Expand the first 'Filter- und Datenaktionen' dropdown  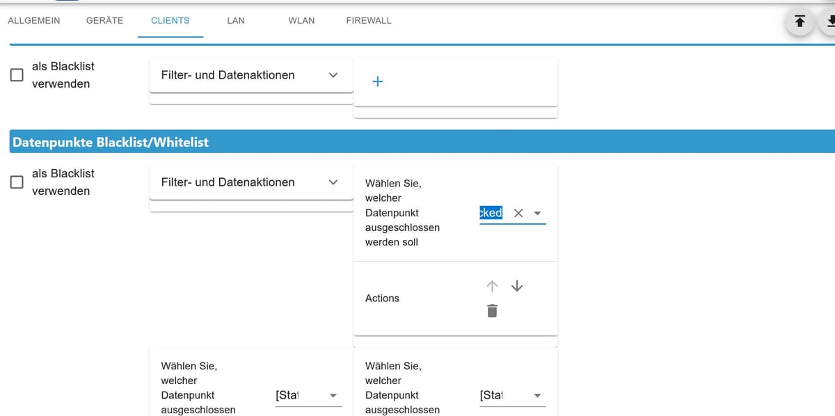pyautogui.click(x=251, y=75)
